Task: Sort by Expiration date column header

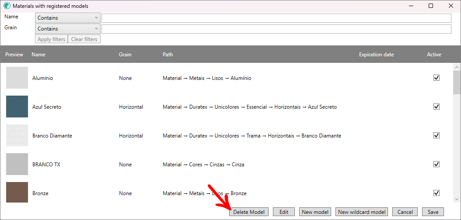Action: (x=376, y=55)
